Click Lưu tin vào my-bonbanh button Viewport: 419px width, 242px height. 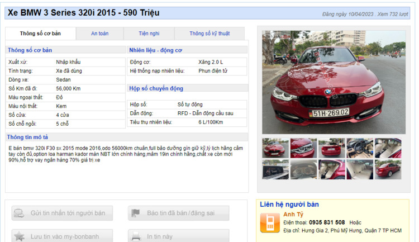tap(62, 236)
